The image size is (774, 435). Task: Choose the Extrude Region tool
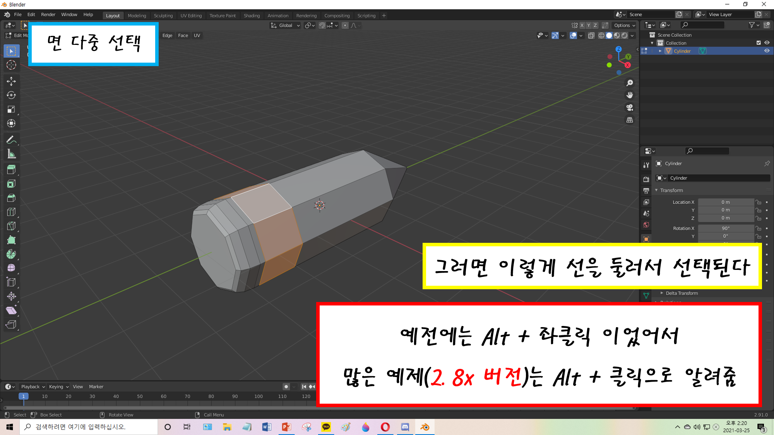coord(11,169)
